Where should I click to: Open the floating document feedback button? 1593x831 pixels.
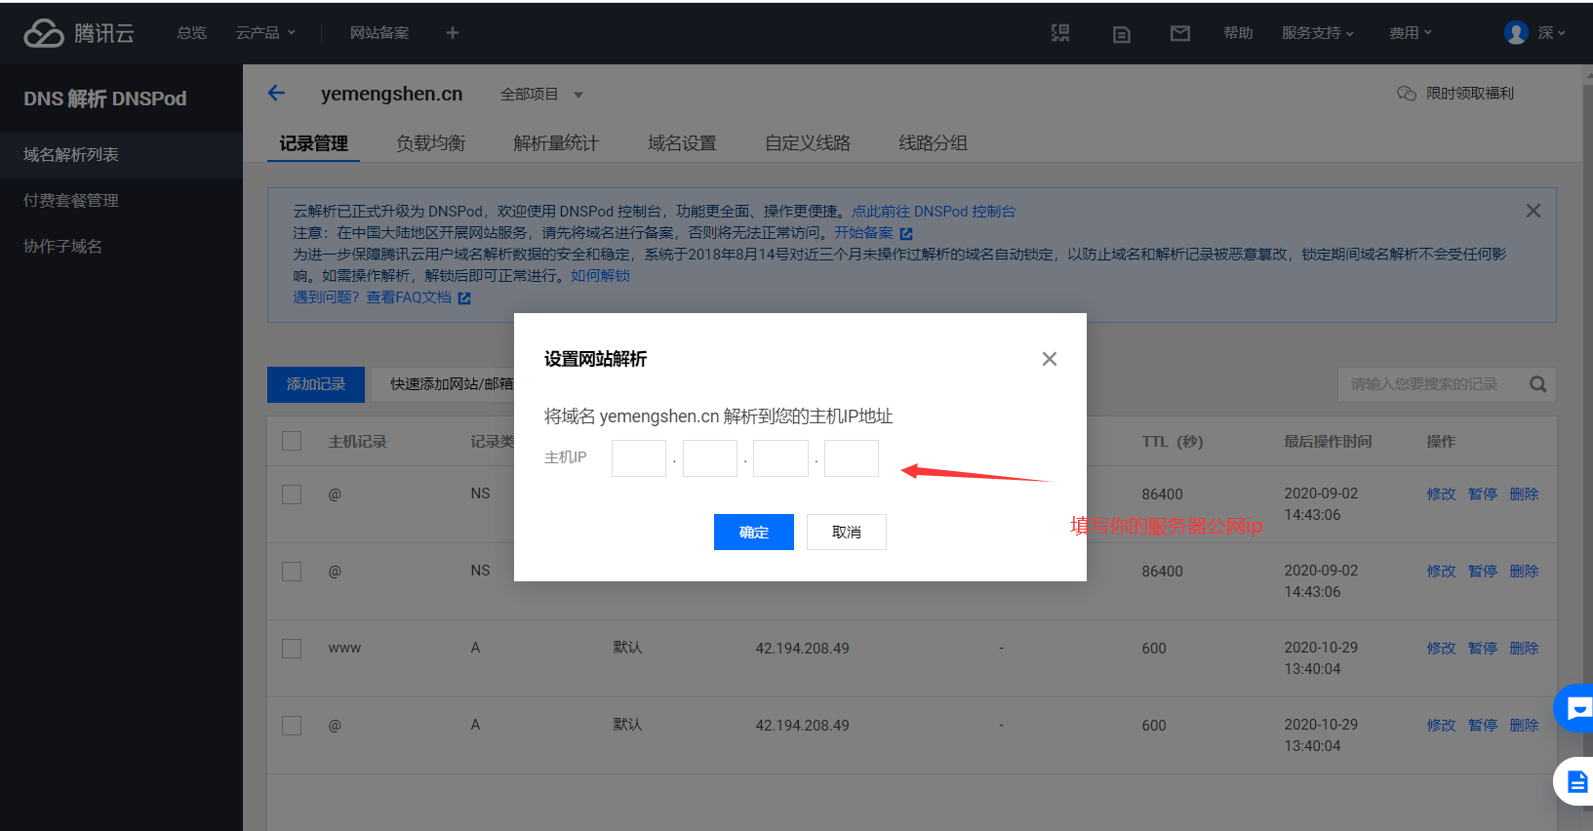click(x=1574, y=781)
